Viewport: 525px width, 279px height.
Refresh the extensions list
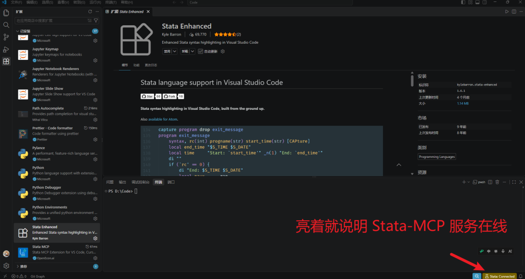[90, 11]
